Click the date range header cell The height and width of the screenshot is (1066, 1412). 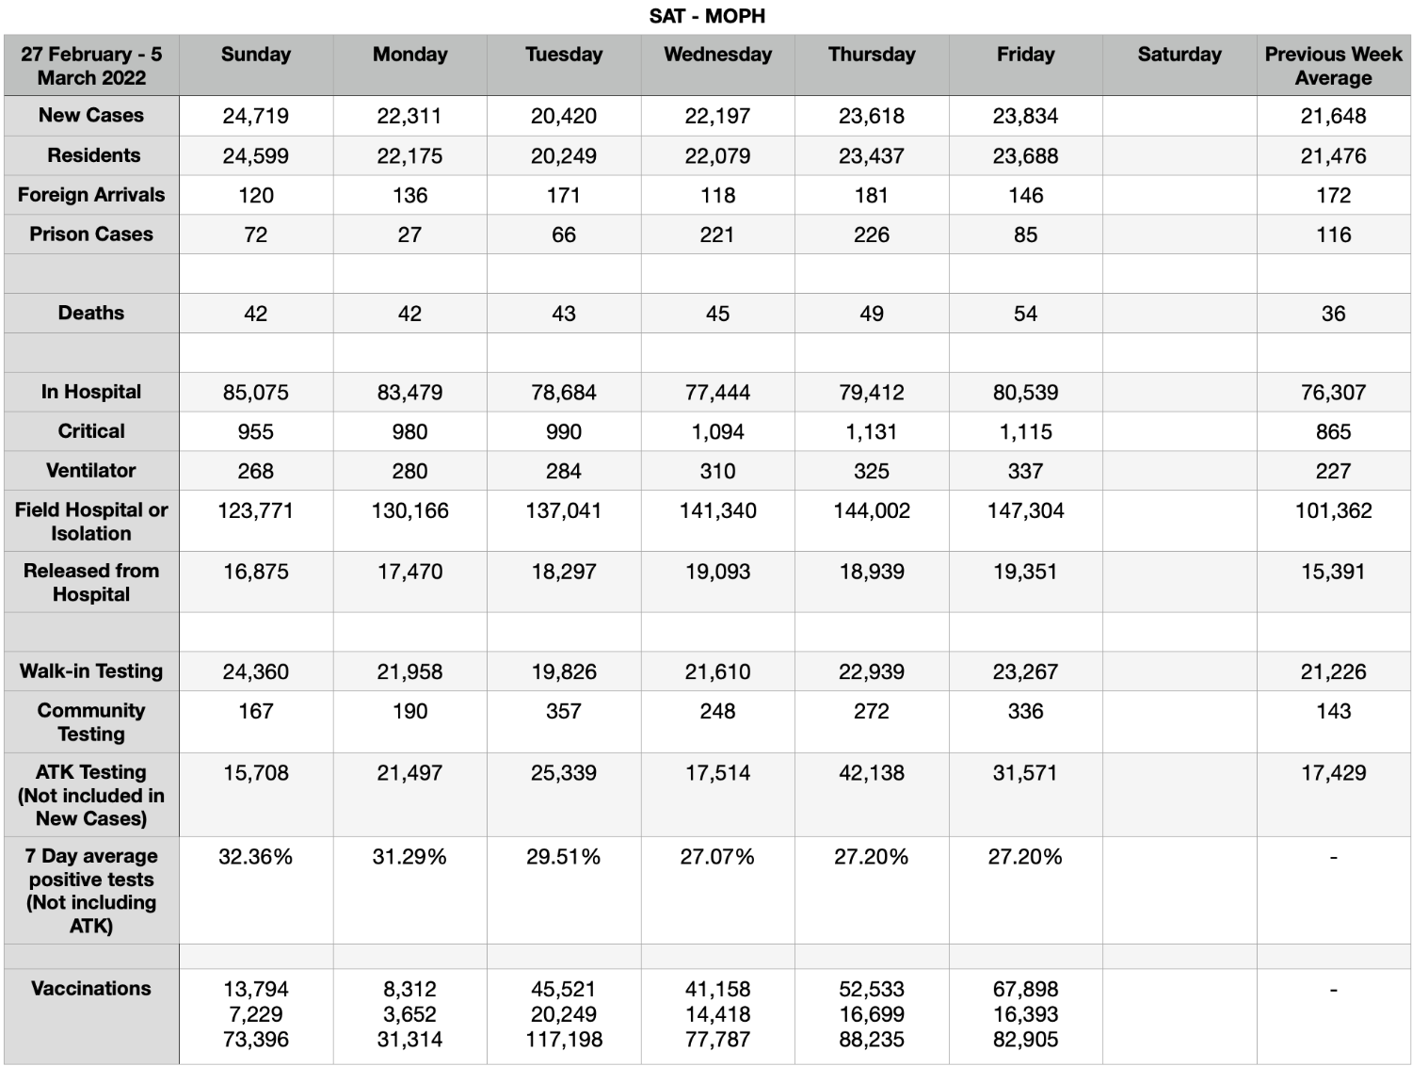click(x=91, y=66)
